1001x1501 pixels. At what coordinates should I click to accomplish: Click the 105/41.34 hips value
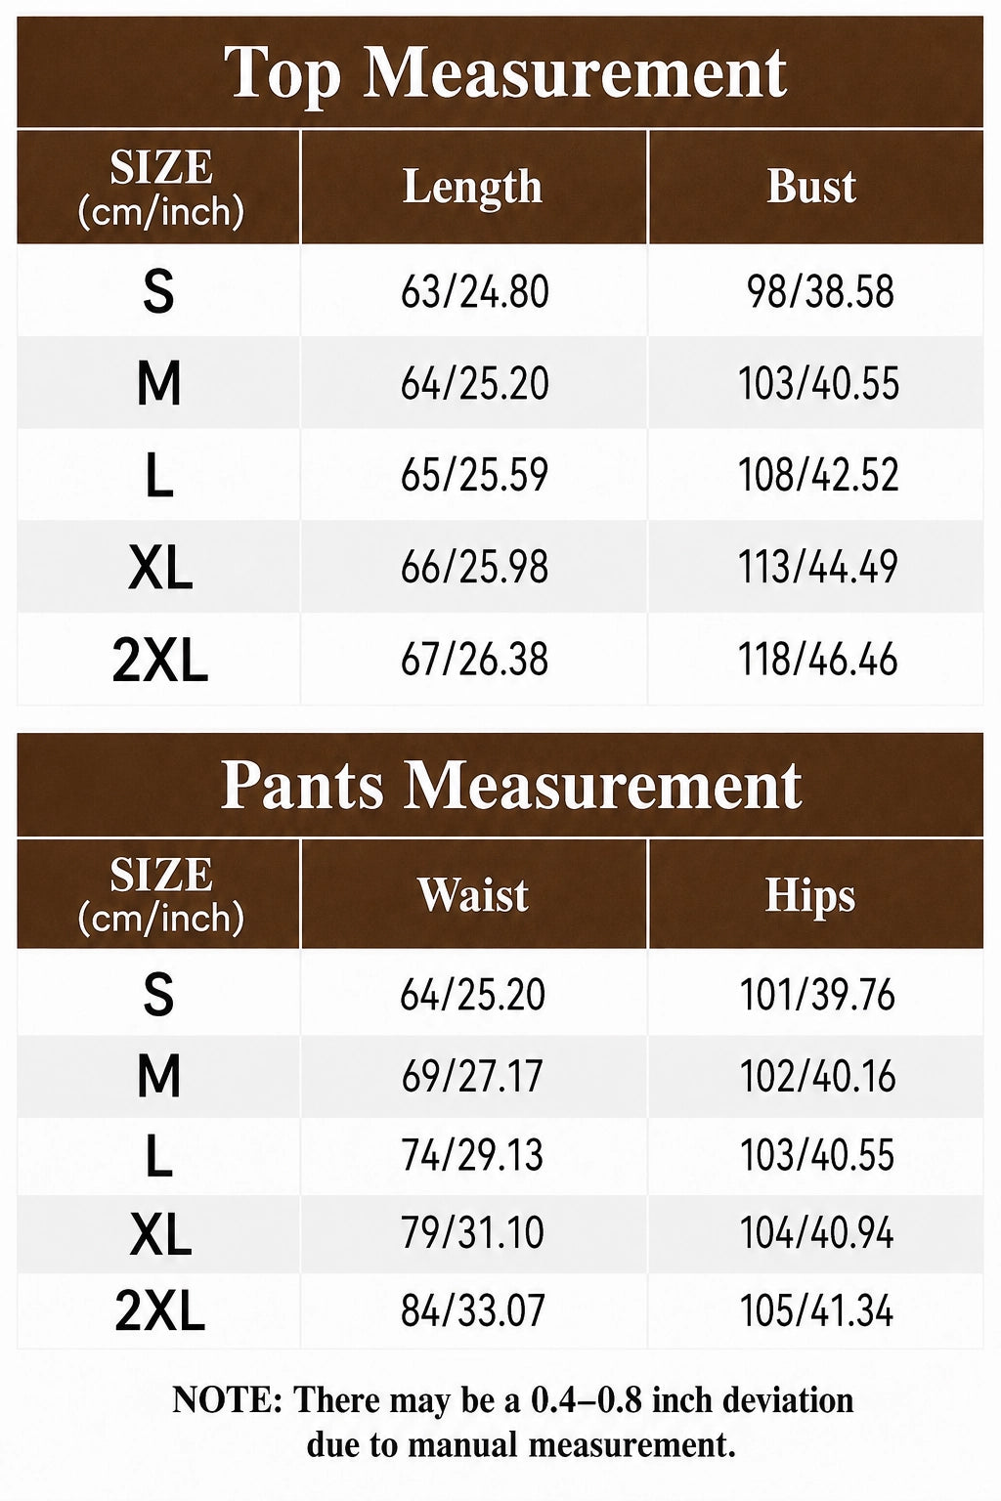coord(817,1310)
